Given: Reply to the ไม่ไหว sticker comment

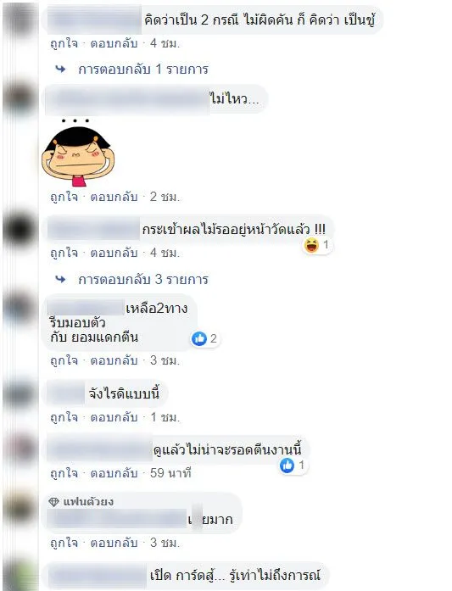Looking at the screenshot, I should click(x=114, y=197).
